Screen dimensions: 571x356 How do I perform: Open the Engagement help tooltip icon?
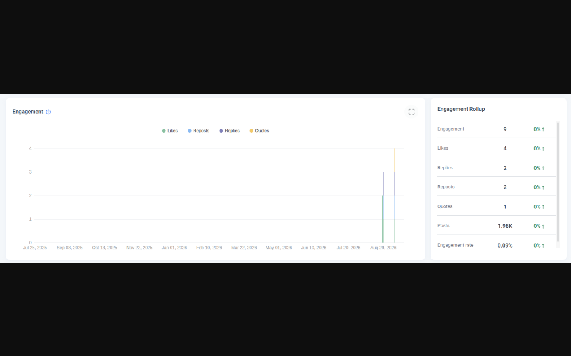[48, 112]
